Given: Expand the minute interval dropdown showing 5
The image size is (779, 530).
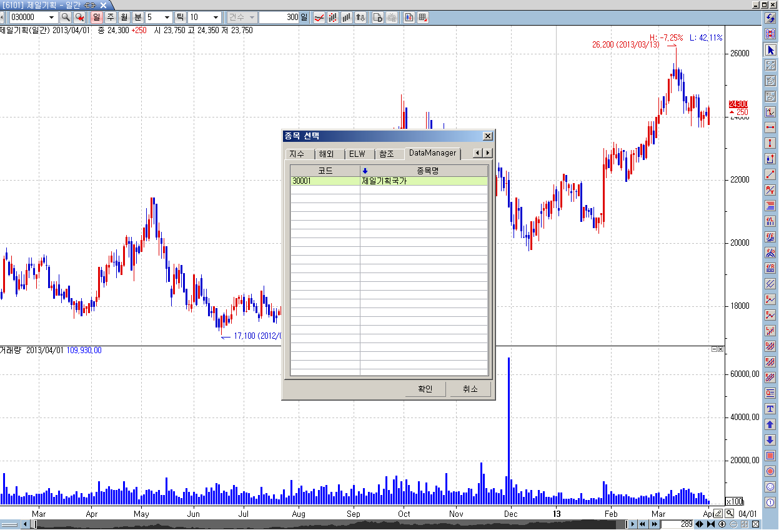Looking at the screenshot, I should point(167,17).
